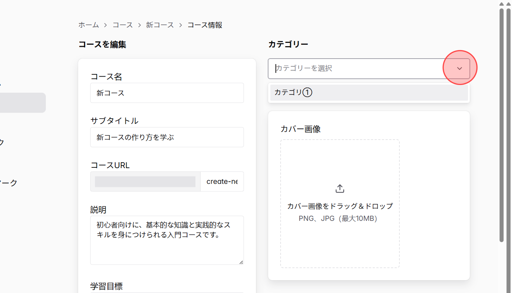This screenshot has width=512, height=293.
Task: Click the cover image drag-and-drop zone
Action: tap(340, 203)
